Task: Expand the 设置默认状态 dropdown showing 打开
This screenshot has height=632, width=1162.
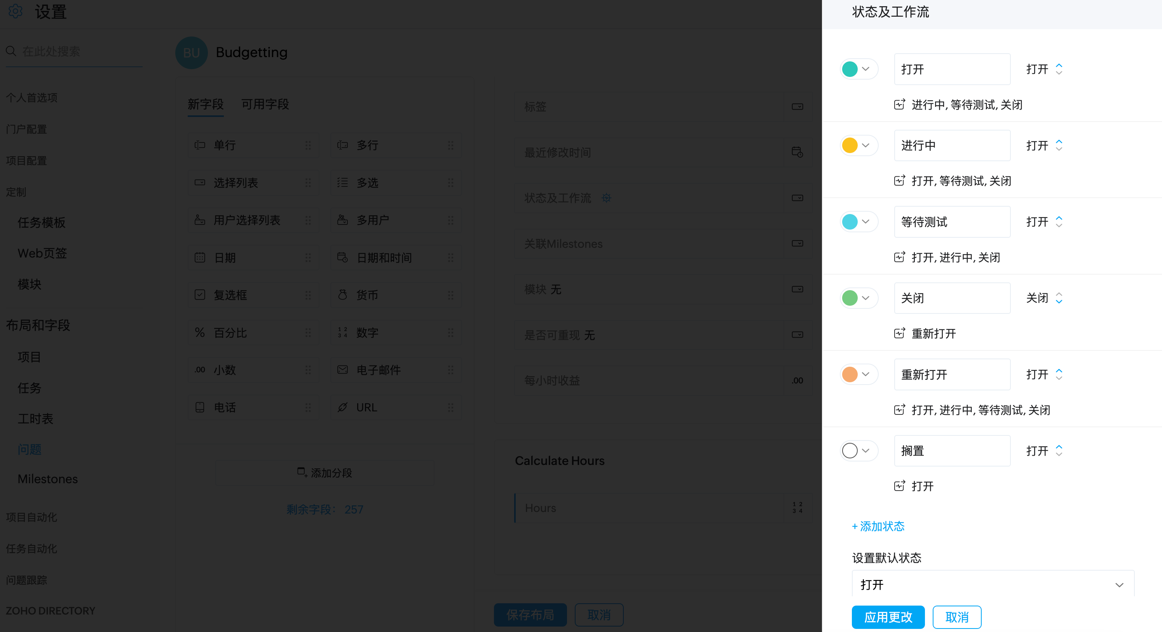Action: [993, 585]
